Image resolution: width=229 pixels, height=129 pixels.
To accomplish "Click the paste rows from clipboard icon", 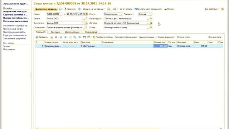I will 75,37.
